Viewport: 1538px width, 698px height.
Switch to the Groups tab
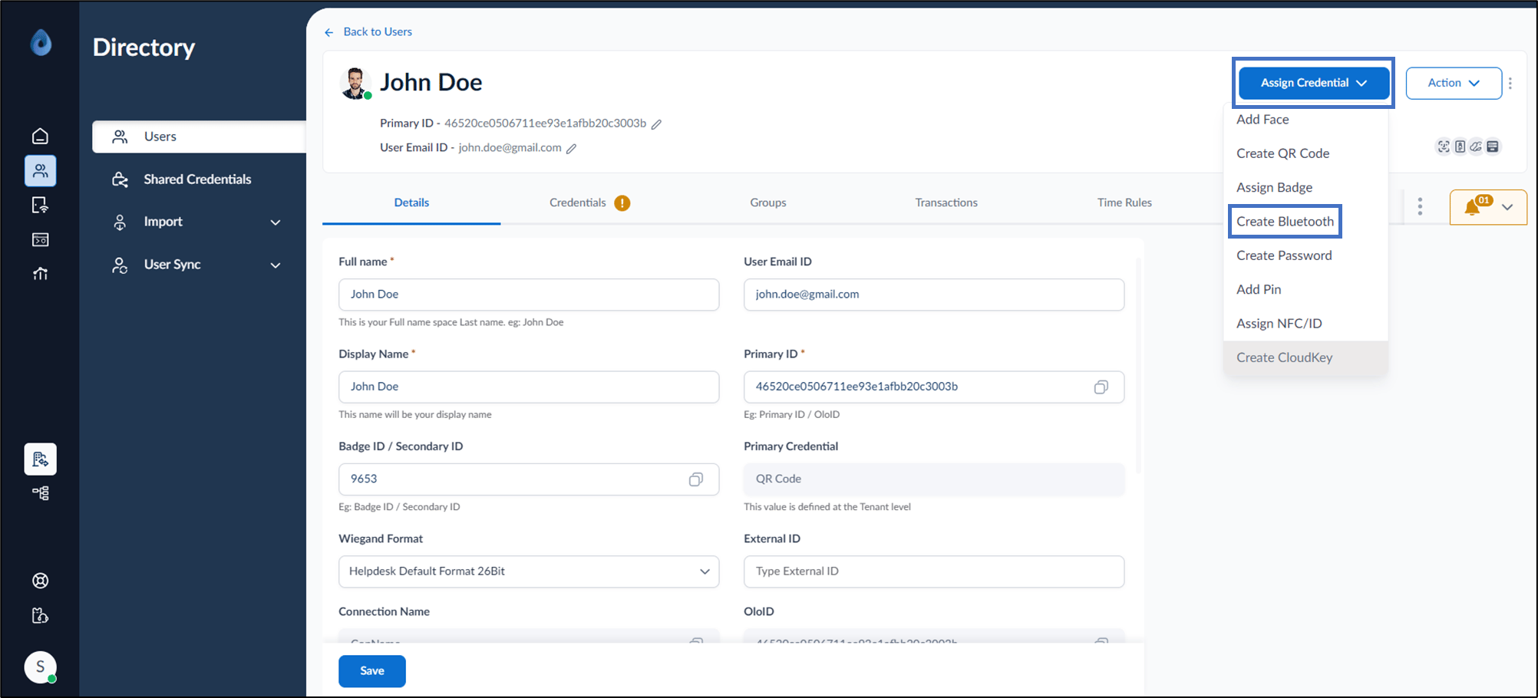(768, 202)
